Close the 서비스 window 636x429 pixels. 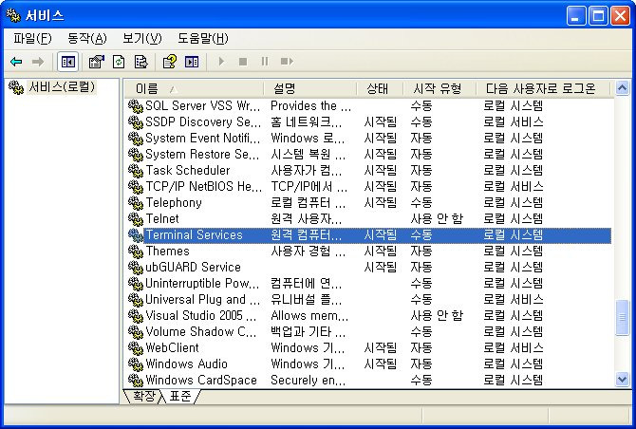point(620,16)
